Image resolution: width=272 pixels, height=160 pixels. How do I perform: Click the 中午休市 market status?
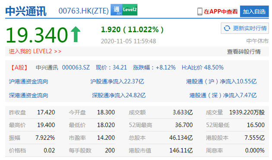point(257,41)
